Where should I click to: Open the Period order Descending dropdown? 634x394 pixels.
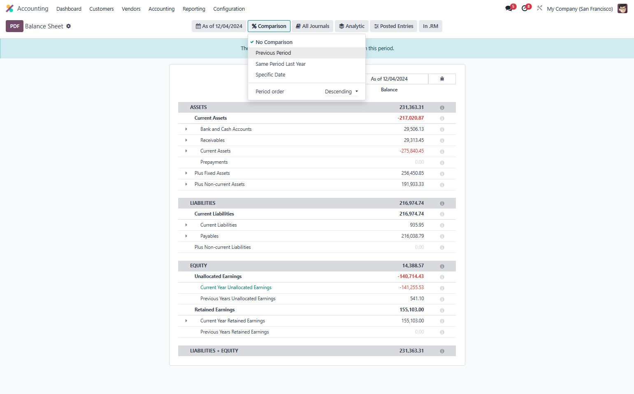click(341, 91)
